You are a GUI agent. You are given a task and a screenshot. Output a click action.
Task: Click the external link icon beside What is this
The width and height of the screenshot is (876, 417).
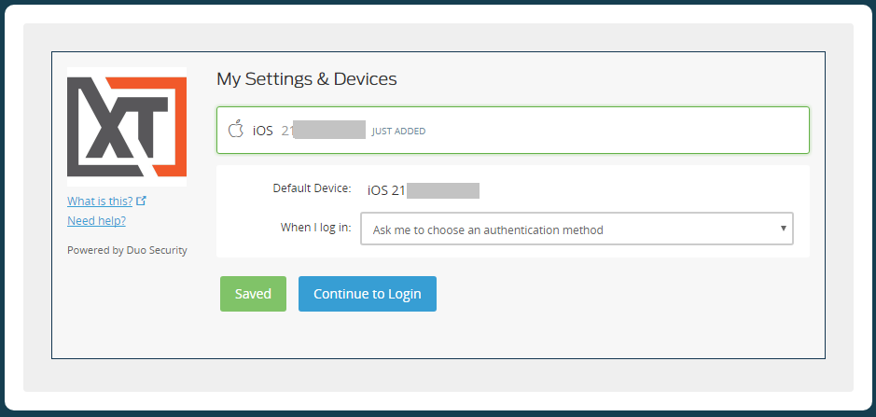tap(141, 201)
